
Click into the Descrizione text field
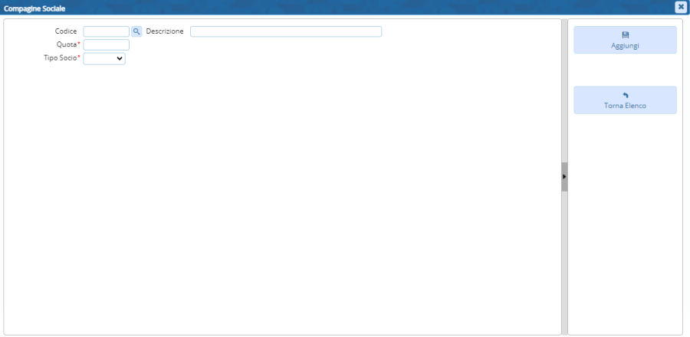285,31
